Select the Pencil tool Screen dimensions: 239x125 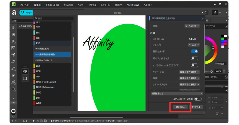[x=13, y=68]
